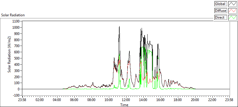This screenshot has width=238, height=107.
Task: Click the 500 y-axis tick value
Action: (x=17, y=58)
